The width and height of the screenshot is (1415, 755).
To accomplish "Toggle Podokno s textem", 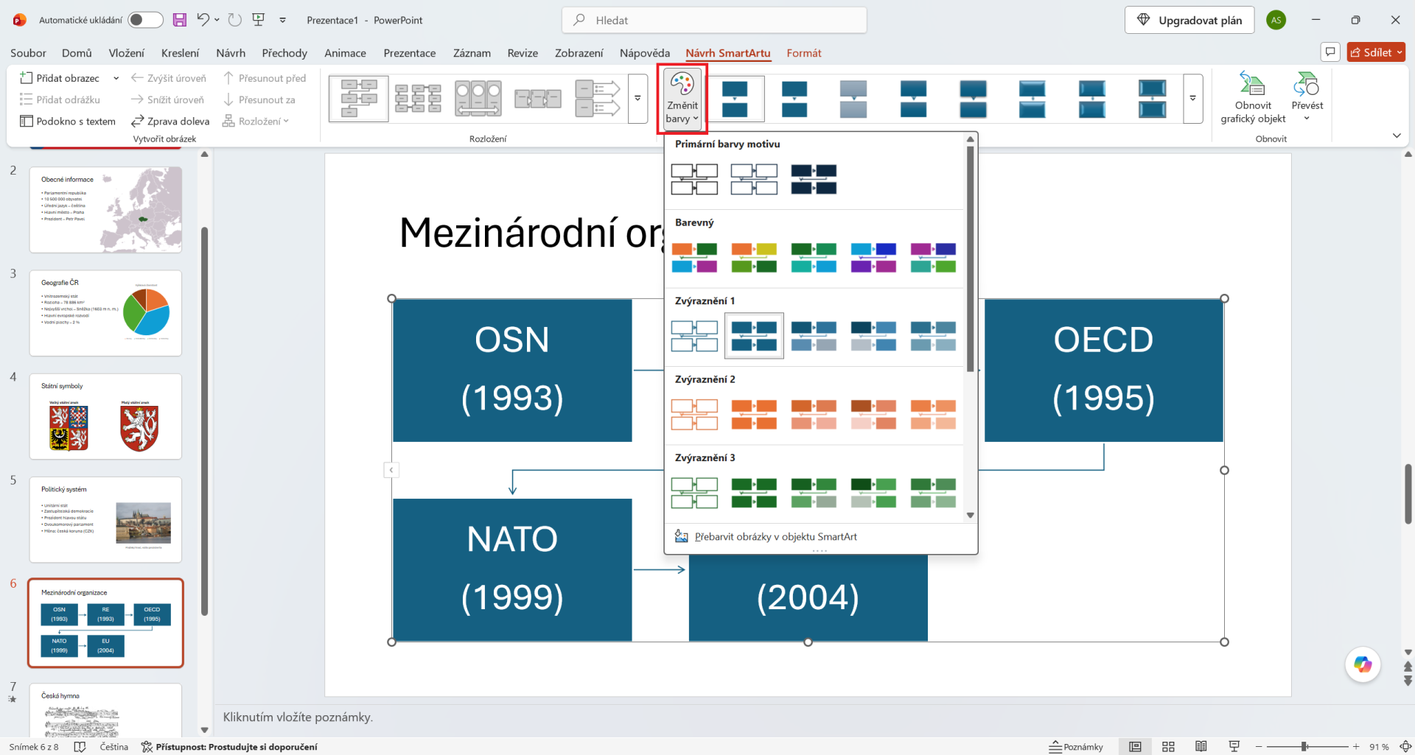I will coord(67,122).
